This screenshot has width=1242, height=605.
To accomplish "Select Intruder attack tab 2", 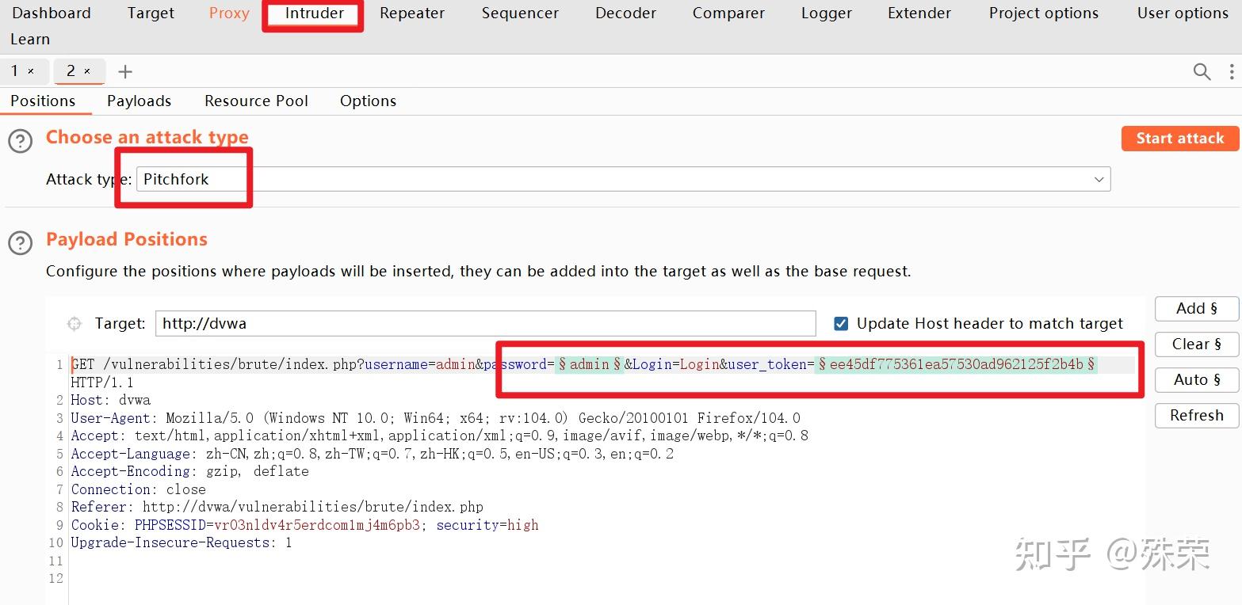I will [x=71, y=71].
